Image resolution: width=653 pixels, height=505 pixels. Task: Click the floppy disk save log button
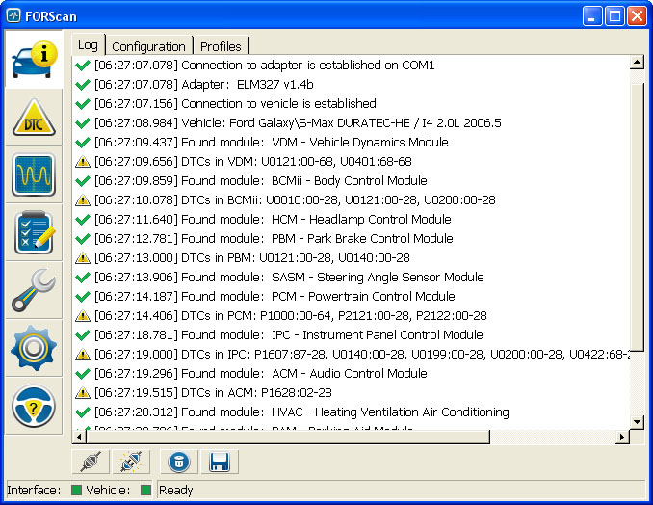[x=220, y=462]
